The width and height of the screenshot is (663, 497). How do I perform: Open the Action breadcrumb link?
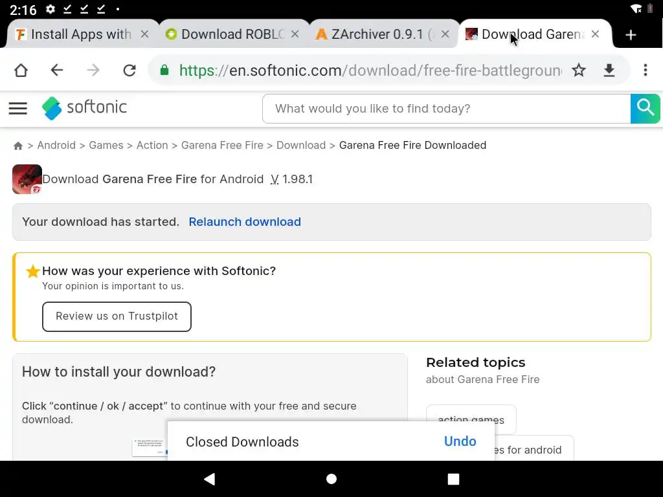152,145
